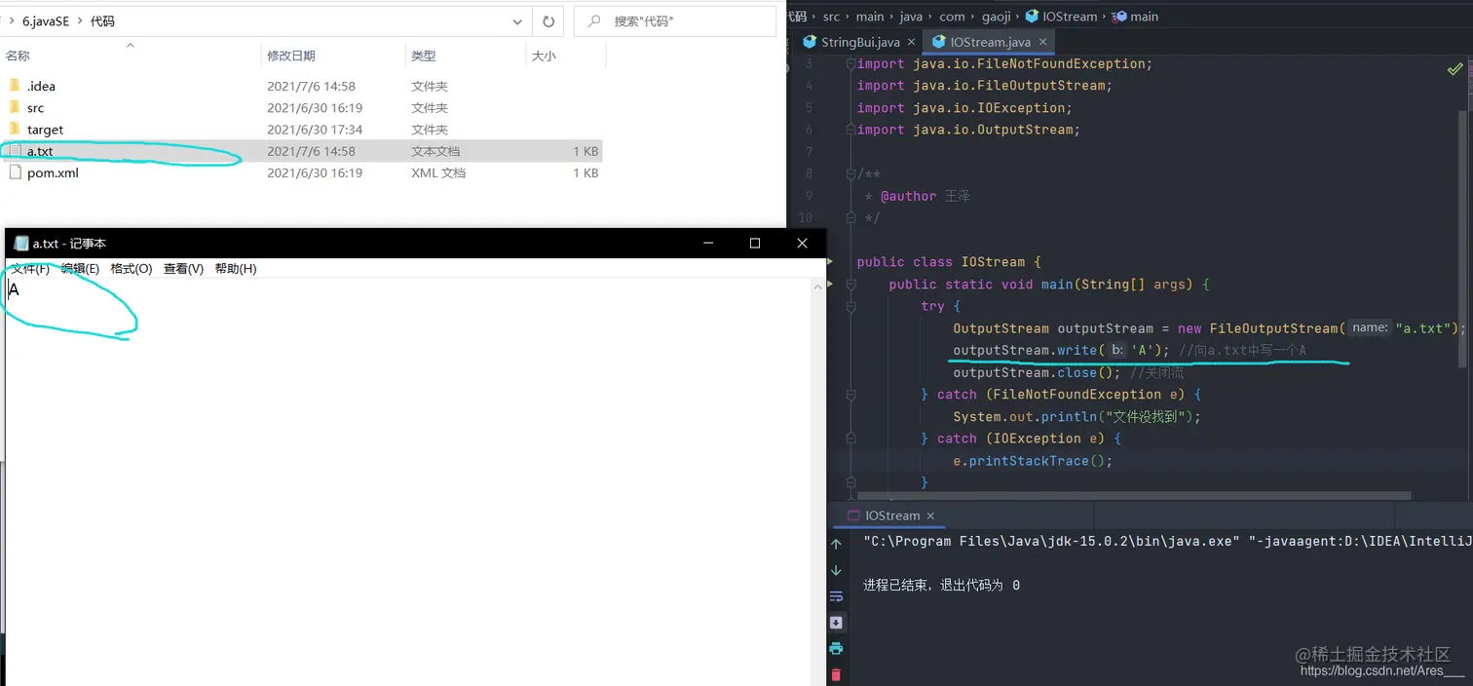Sort files by the 类型 column header
The width and height of the screenshot is (1473, 686).
pos(424,56)
